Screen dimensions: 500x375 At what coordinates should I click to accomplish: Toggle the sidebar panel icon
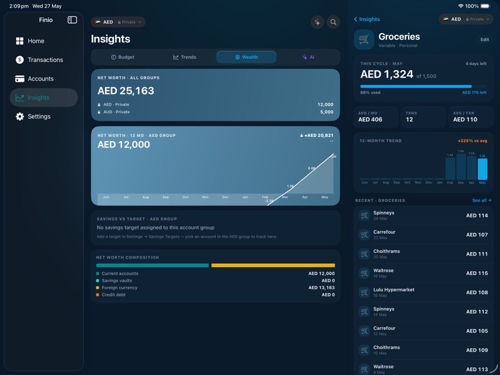(x=72, y=20)
